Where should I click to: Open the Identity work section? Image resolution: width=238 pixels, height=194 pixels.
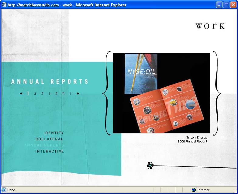53,133
